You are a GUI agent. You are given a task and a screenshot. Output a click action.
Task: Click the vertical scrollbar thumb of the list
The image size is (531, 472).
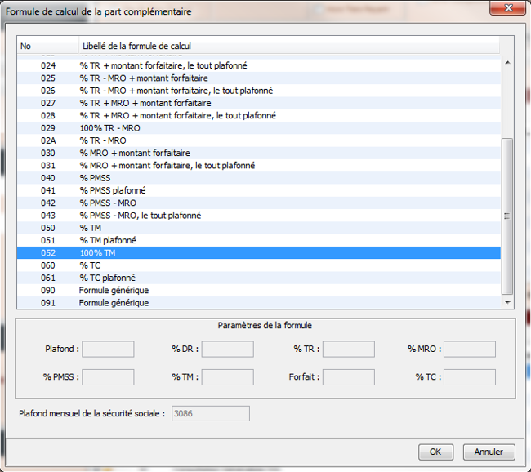coord(507,215)
